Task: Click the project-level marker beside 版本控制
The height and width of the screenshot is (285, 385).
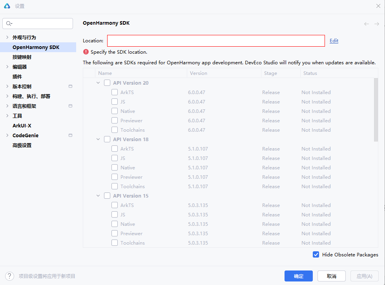Action: pos(71,86)
